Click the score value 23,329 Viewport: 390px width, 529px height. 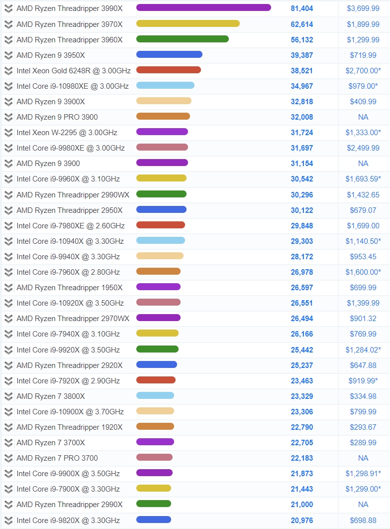pos(302,396)
